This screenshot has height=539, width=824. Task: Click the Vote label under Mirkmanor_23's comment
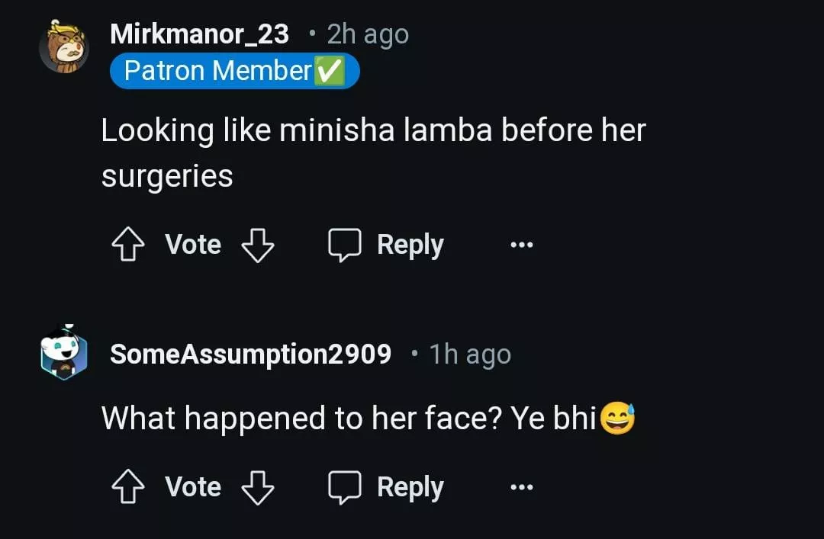point(193,245)
